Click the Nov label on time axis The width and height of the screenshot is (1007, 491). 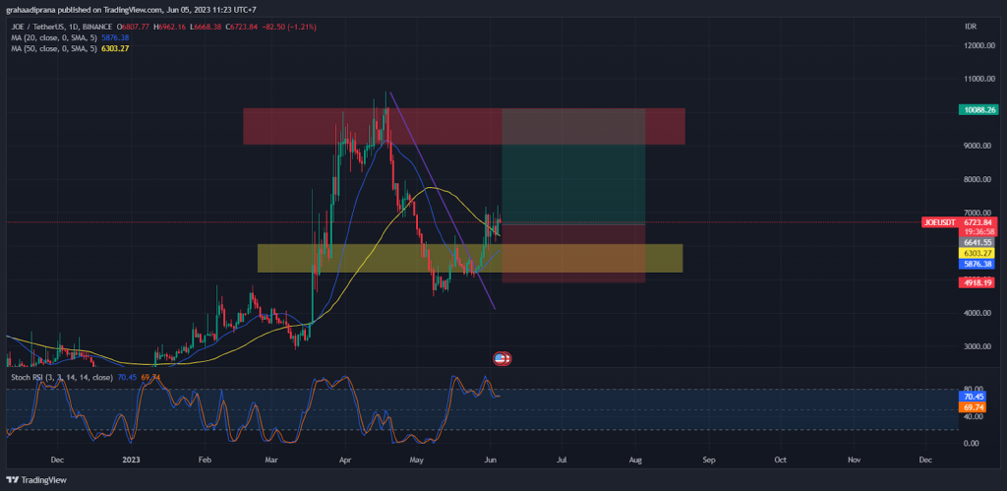855,460
